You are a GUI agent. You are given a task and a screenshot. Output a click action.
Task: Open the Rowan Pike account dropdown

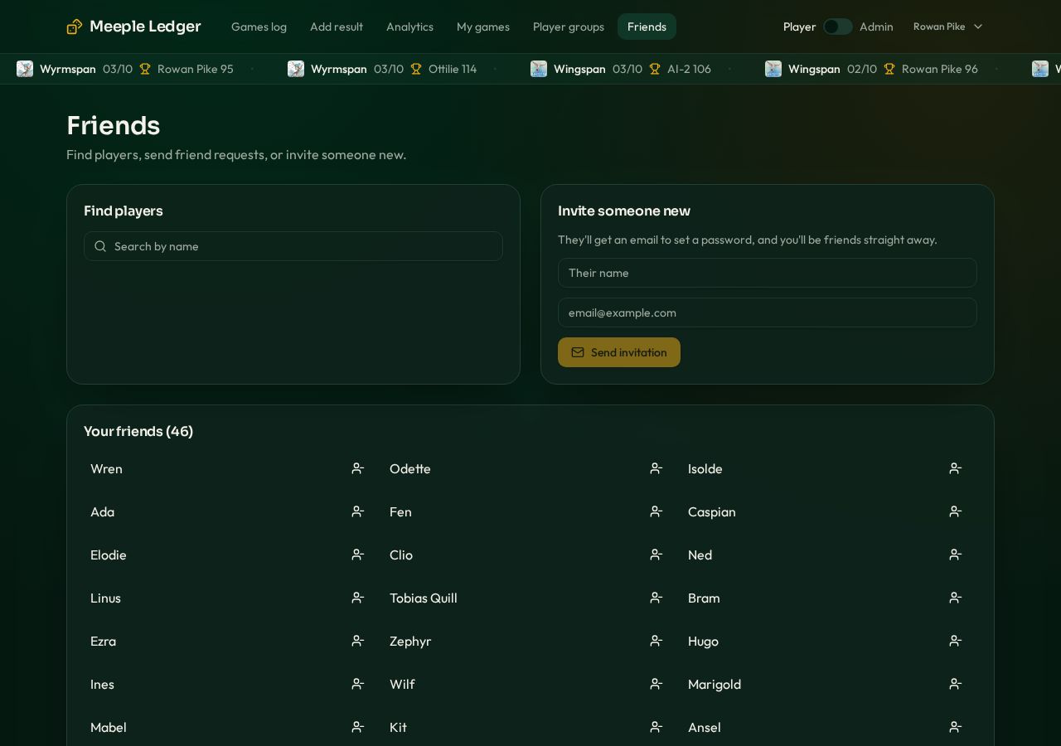pyautogui.click(x=948, y=27)
